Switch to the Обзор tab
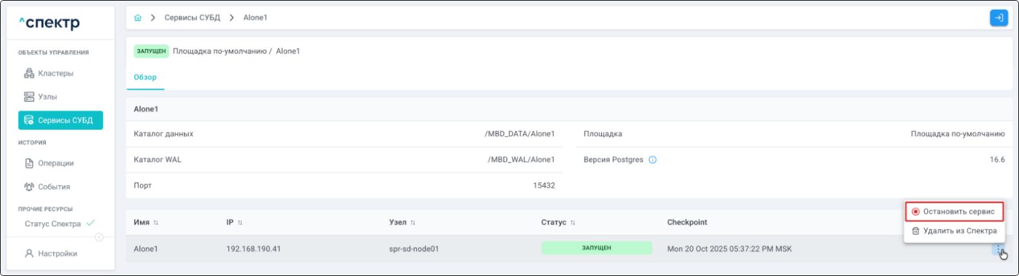The width and height of the screenshot is (1019, 276). pyautogui.click(x=145, y=77)
